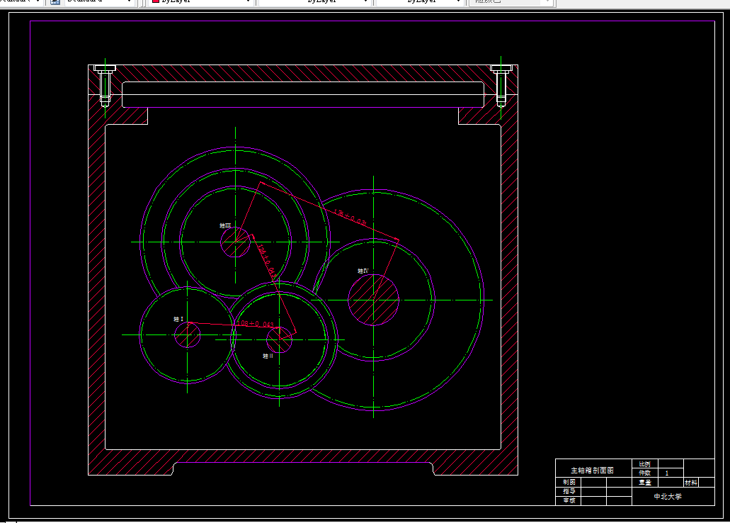Select the 108±0.043 dimension text
Screen dimensions: 730x523
tap(255, 323)
